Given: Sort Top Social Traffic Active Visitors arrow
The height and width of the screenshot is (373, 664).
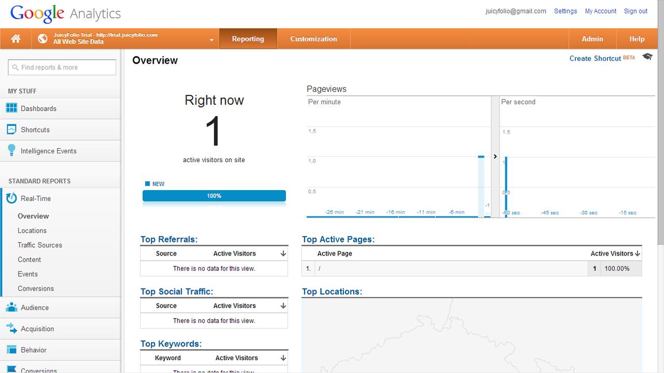Looking at the screenshot, I should click(283, 306).
